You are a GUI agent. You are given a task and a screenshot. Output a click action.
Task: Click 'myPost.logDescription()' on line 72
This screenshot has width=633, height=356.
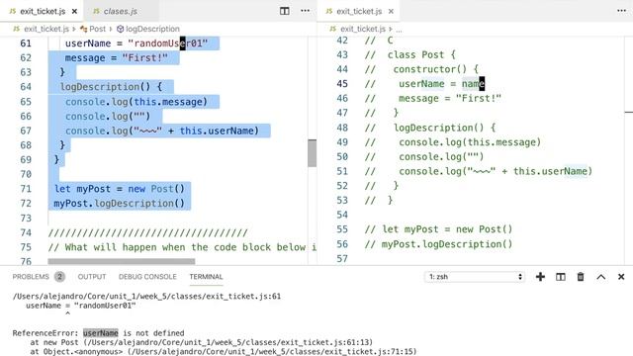[x=119, y=204]
